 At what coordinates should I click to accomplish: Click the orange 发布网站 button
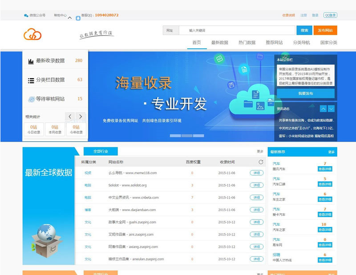coord(325,30)
